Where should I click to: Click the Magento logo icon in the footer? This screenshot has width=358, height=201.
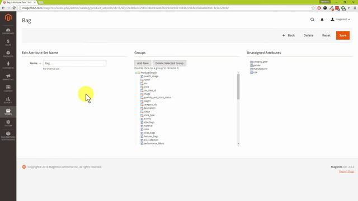[x=24, y=167]
